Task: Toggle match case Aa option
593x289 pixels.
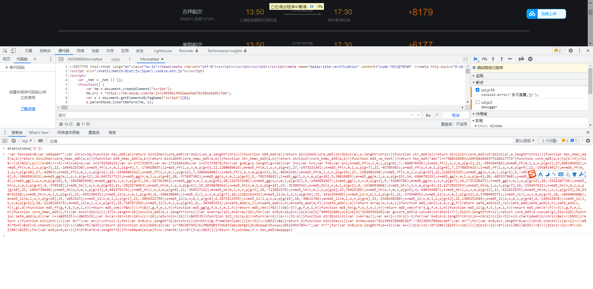Action: click(428, 115)
